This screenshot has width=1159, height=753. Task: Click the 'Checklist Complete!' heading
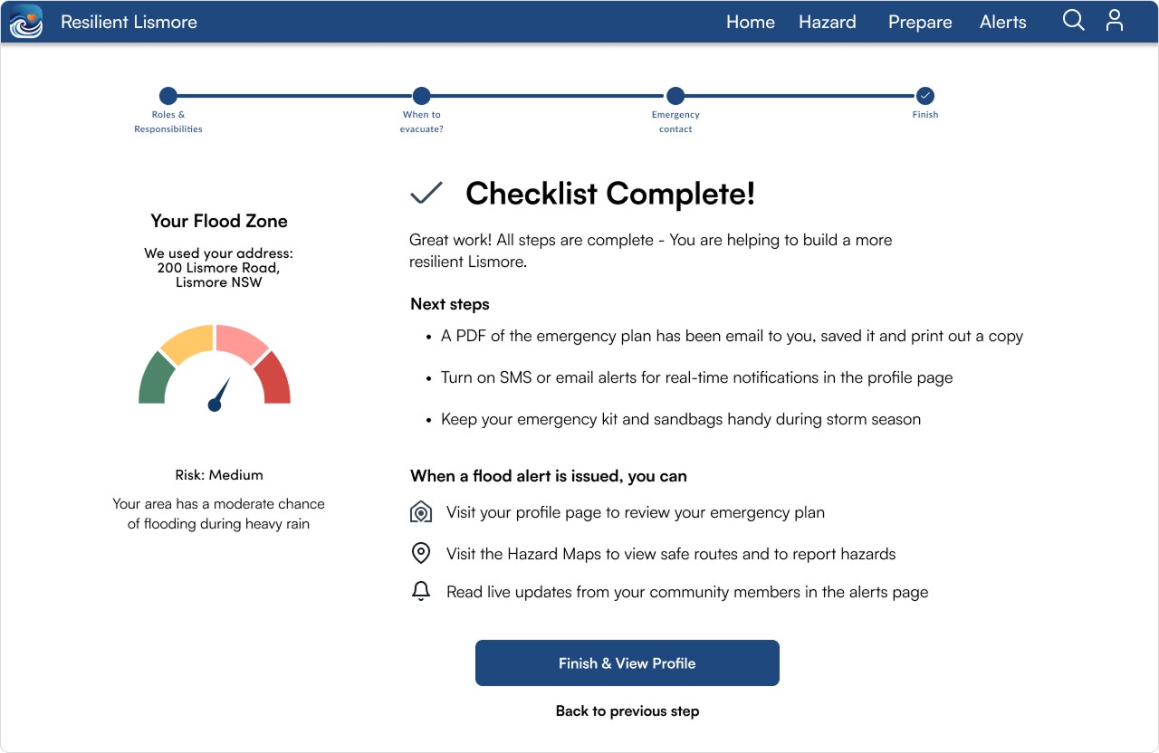coord(610,194)
